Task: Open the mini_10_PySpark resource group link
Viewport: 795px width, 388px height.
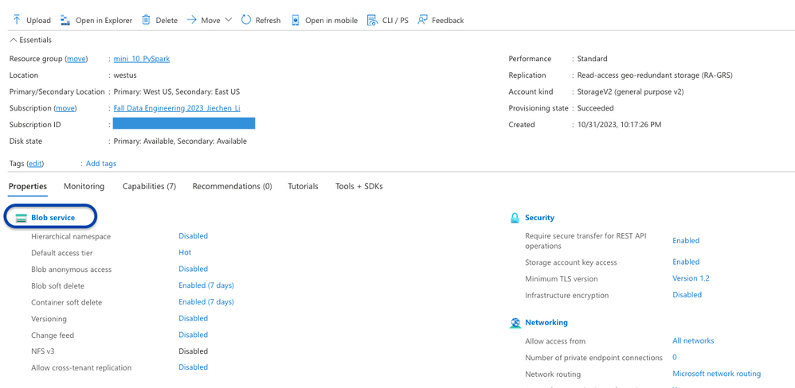Action: pyautogui.click(x=142, y=59)
